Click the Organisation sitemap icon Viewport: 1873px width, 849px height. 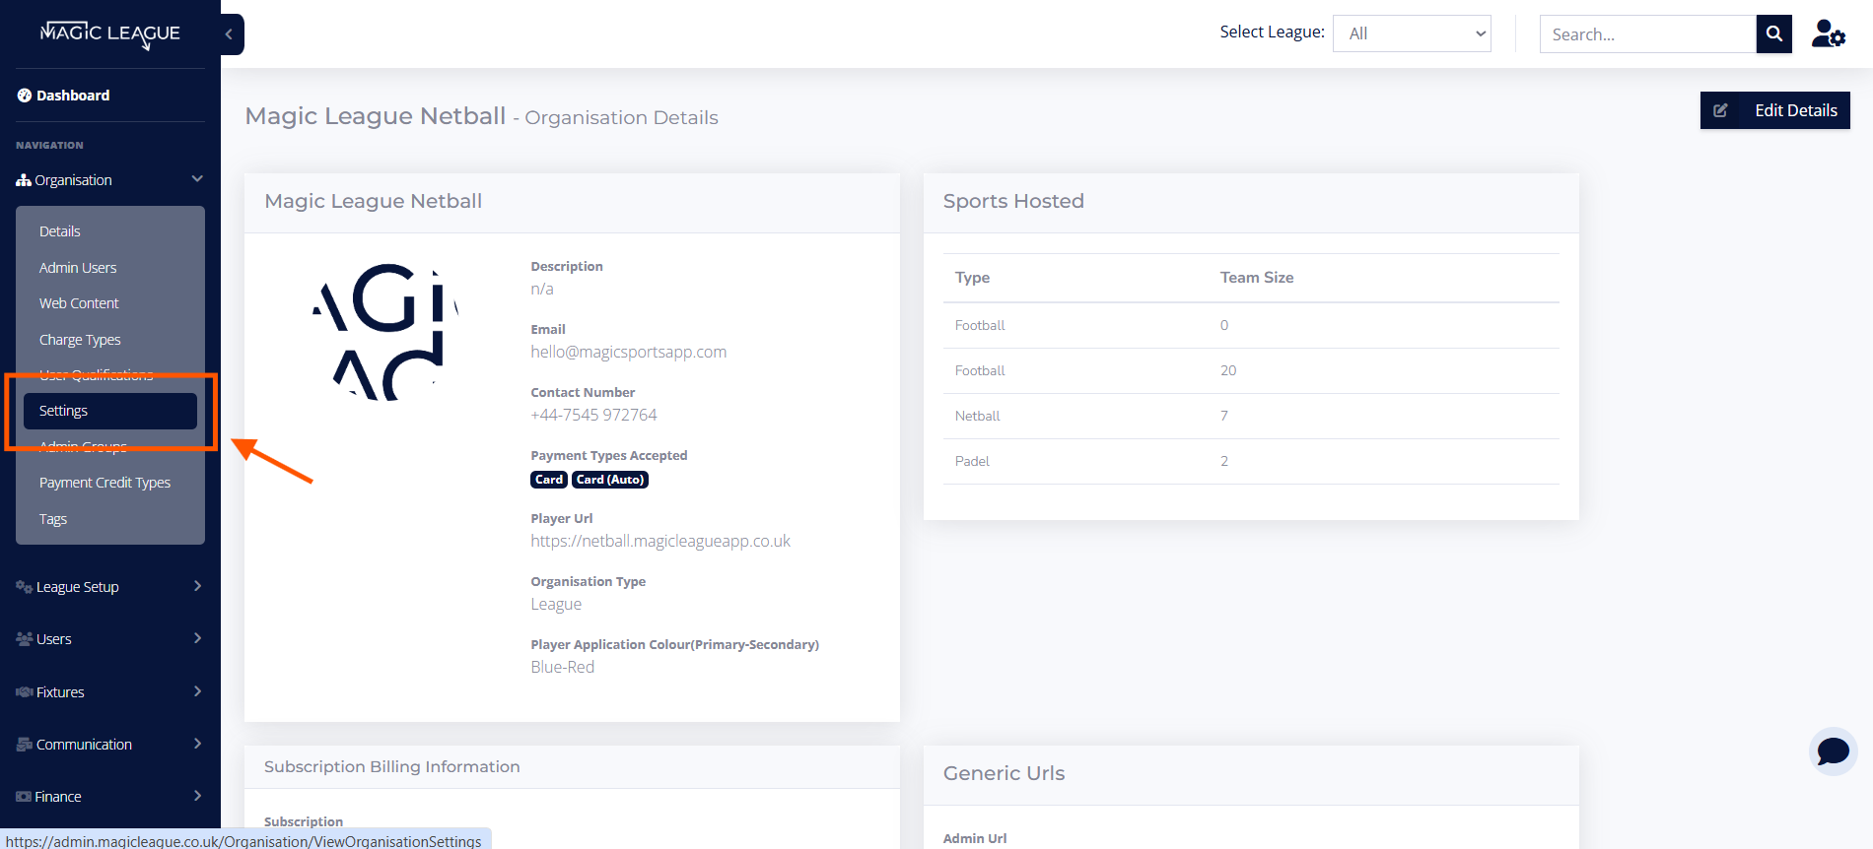24,180
